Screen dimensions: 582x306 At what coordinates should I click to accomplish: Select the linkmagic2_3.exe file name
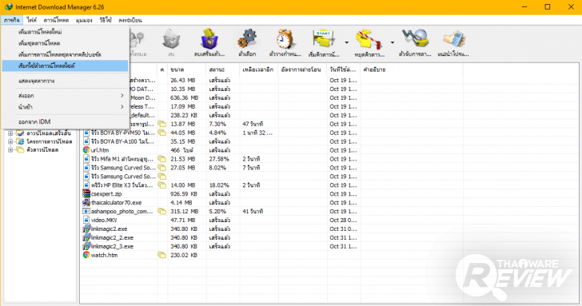tap(112, 246)
